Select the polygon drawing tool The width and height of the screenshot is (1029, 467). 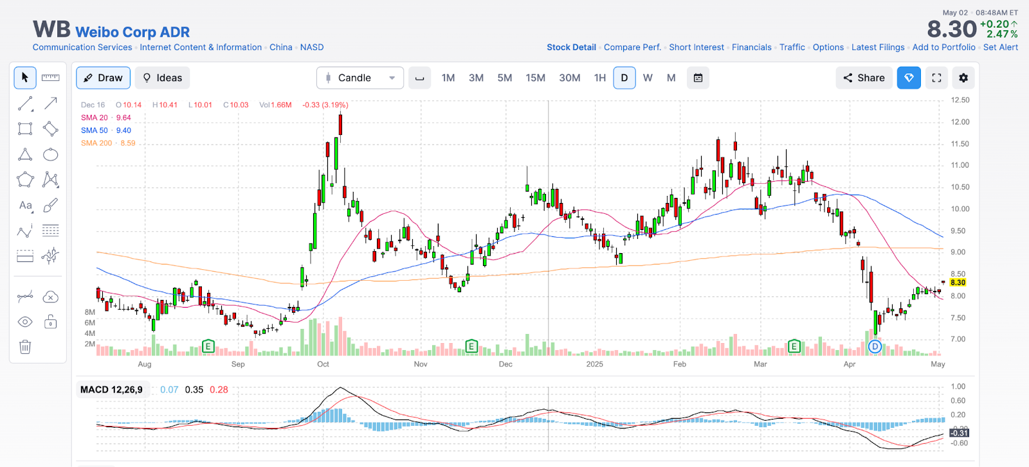pos(25,180)
